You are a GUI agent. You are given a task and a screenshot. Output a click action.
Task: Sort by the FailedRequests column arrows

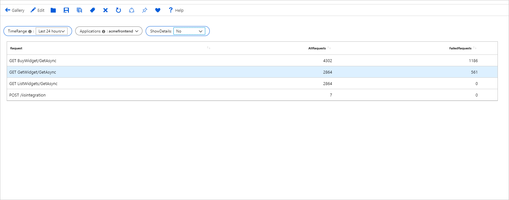tap(475, 48)
